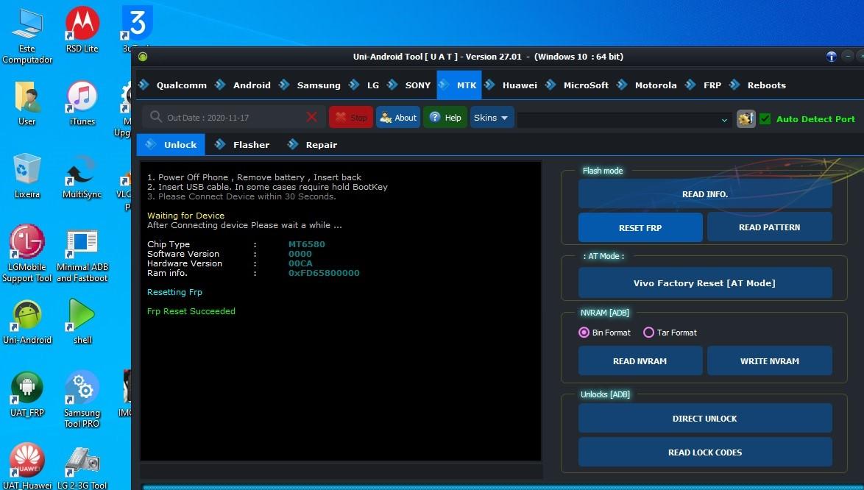Switch to the Samsung tab
The image size is (864, 490).
[x=311, y=85]
